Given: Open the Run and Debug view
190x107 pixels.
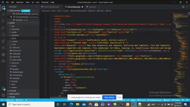Looking at the screenshot, I should coord(3,28).
